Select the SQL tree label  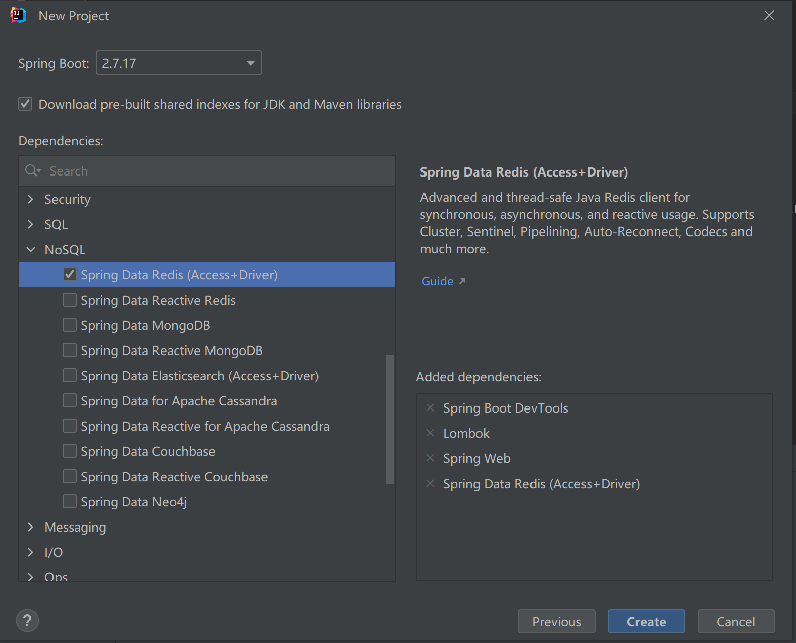tap(56, 224)
